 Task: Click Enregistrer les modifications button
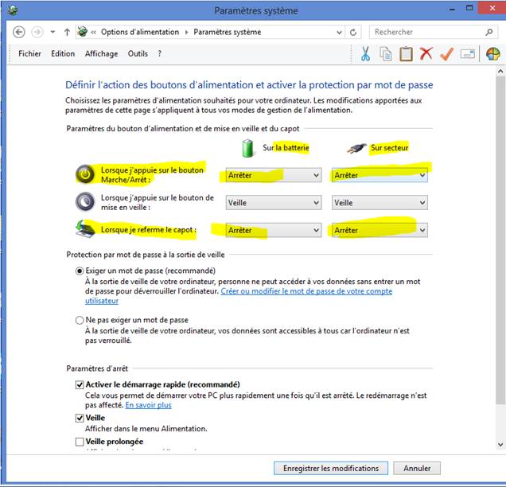[331, 468]
